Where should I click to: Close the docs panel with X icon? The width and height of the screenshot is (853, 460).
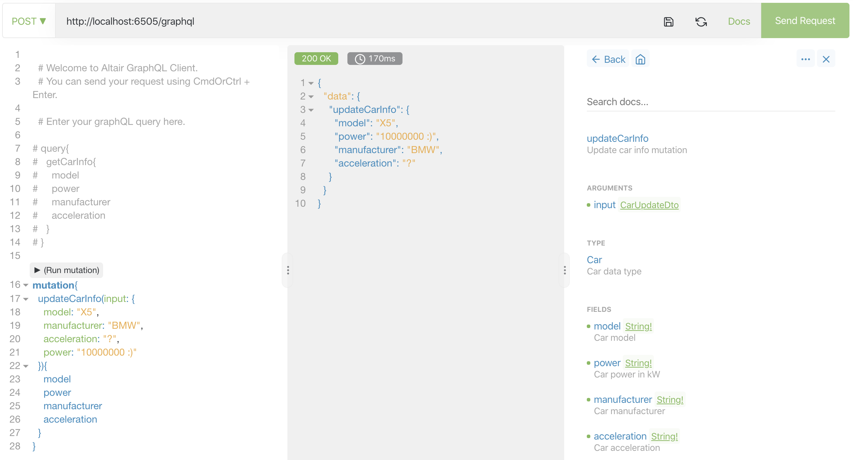(x=826, y=59)
